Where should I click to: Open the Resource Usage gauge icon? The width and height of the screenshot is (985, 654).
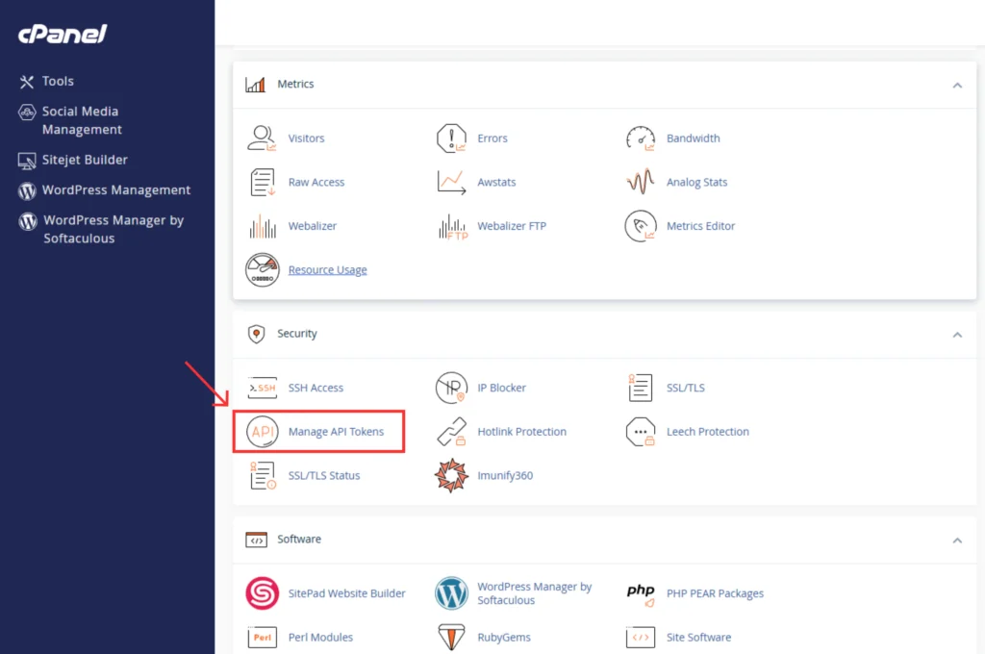pos(262,270)
